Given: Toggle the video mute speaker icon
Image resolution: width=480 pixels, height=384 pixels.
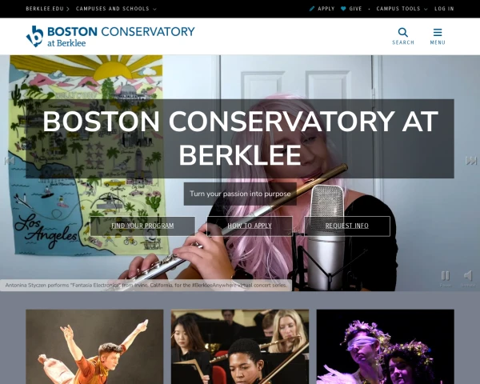Looking at the screenshot, I should [468, 276].
